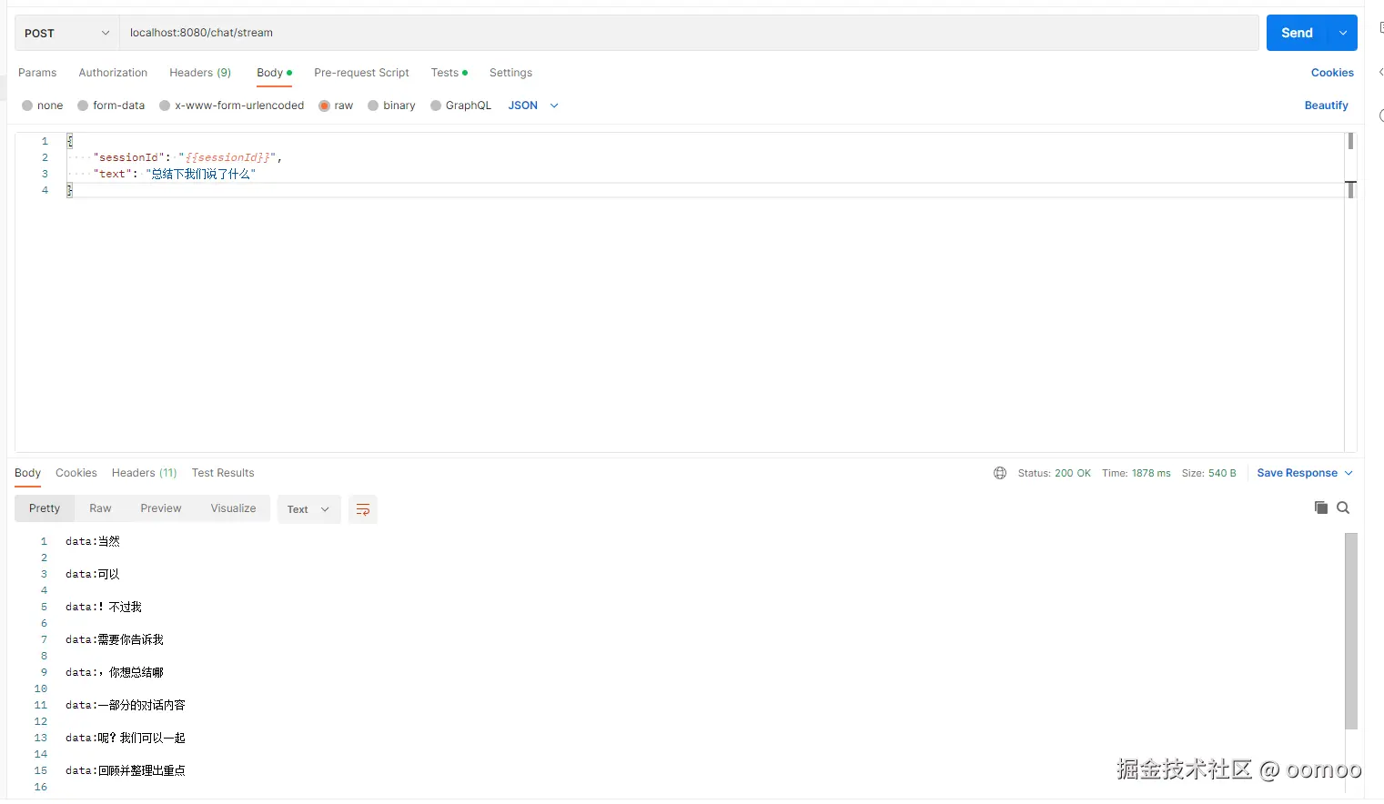Click response line "data:回顾并整理出重点"
Image resolution: width=1384 pixels, height=804 pixels.
click(x=126, y=770)
